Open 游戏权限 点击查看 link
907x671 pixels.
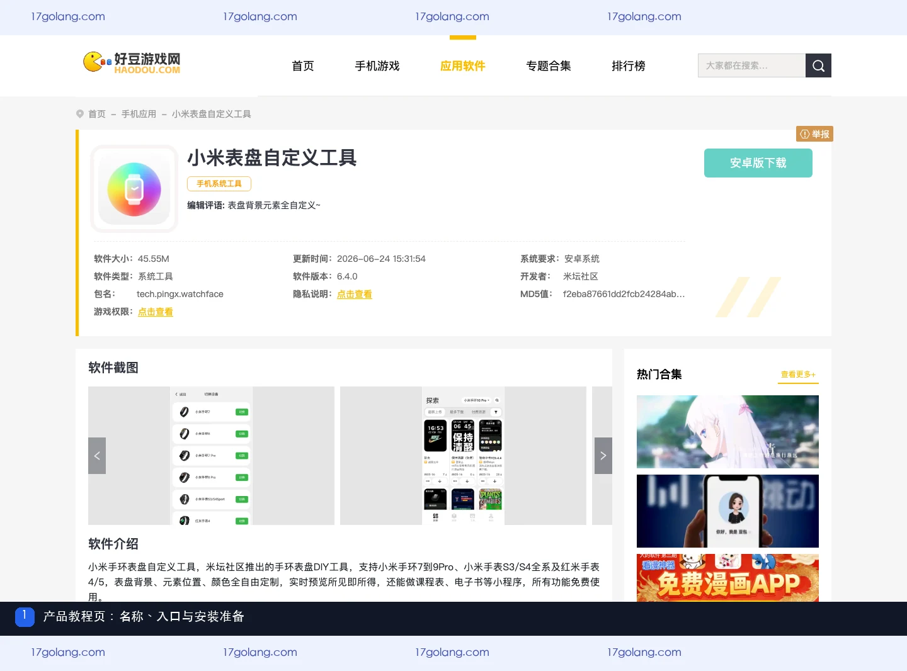[156, 312]
